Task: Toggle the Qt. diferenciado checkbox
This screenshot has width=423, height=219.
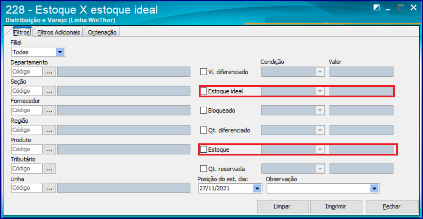Action: (203, 130)
